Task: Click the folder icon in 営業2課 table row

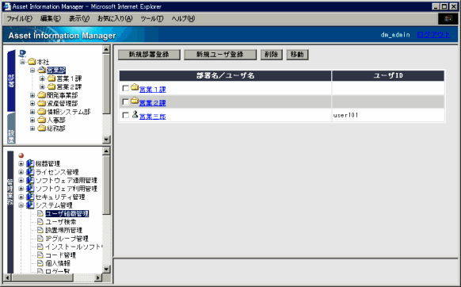Action: [135, 101]
